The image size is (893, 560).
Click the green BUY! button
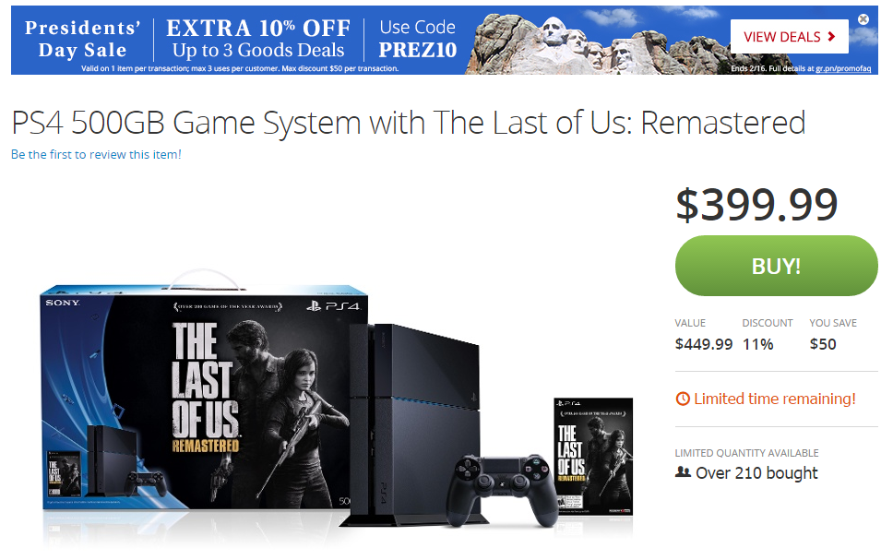click(776, 266)
